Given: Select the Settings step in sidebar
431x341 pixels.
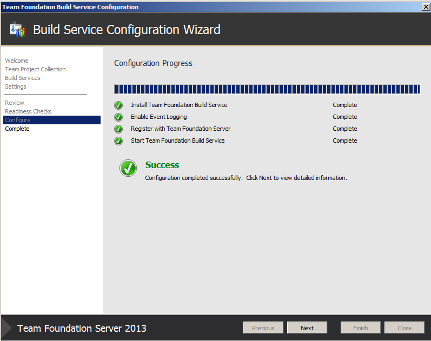Looking at the screenshot, I should 16,86.
